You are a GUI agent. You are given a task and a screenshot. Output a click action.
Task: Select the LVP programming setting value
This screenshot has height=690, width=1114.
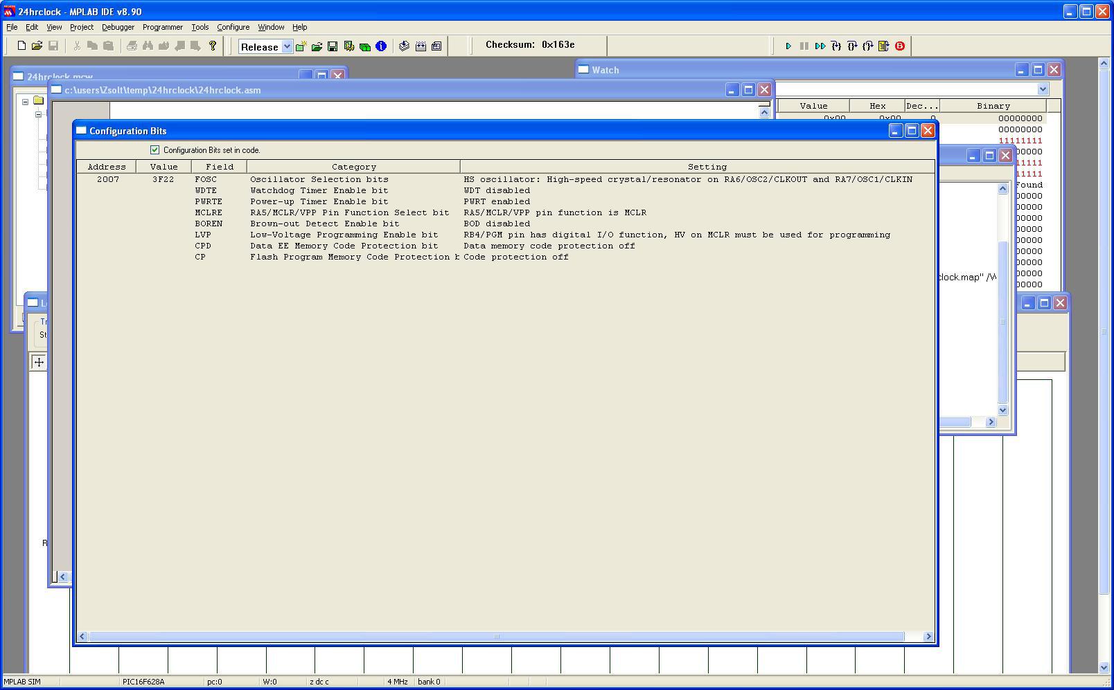677,235
